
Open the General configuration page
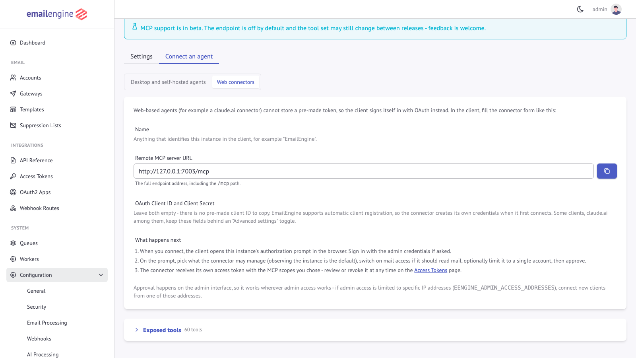[x=36, y=291]
